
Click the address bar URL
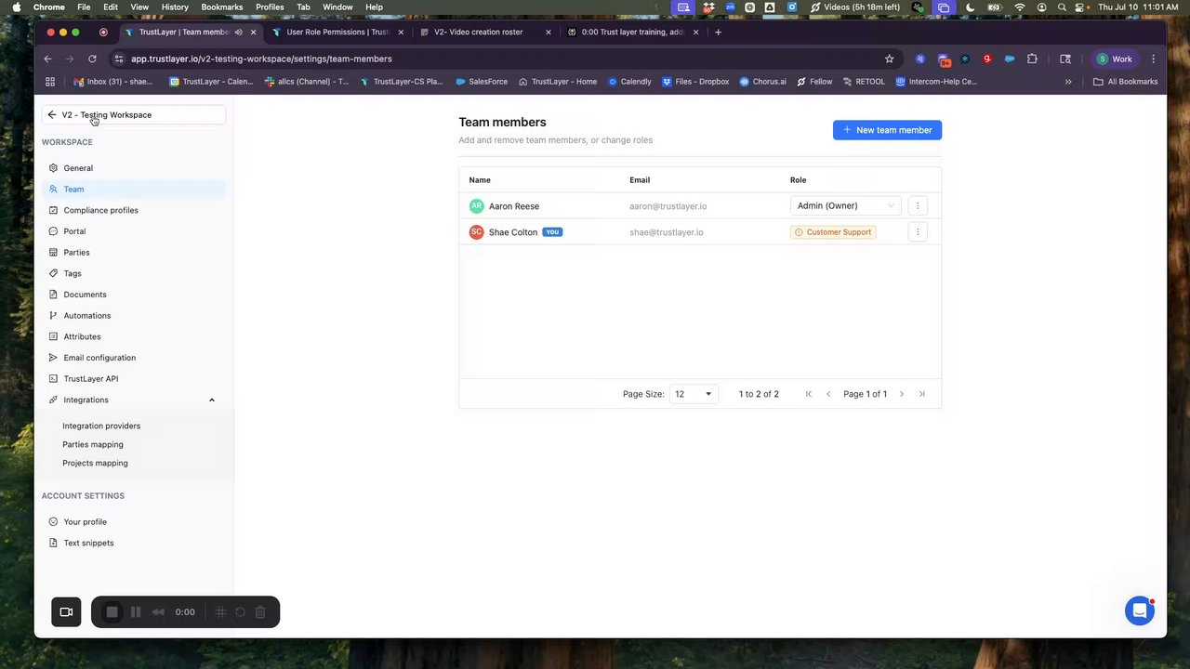coord(261,59)
